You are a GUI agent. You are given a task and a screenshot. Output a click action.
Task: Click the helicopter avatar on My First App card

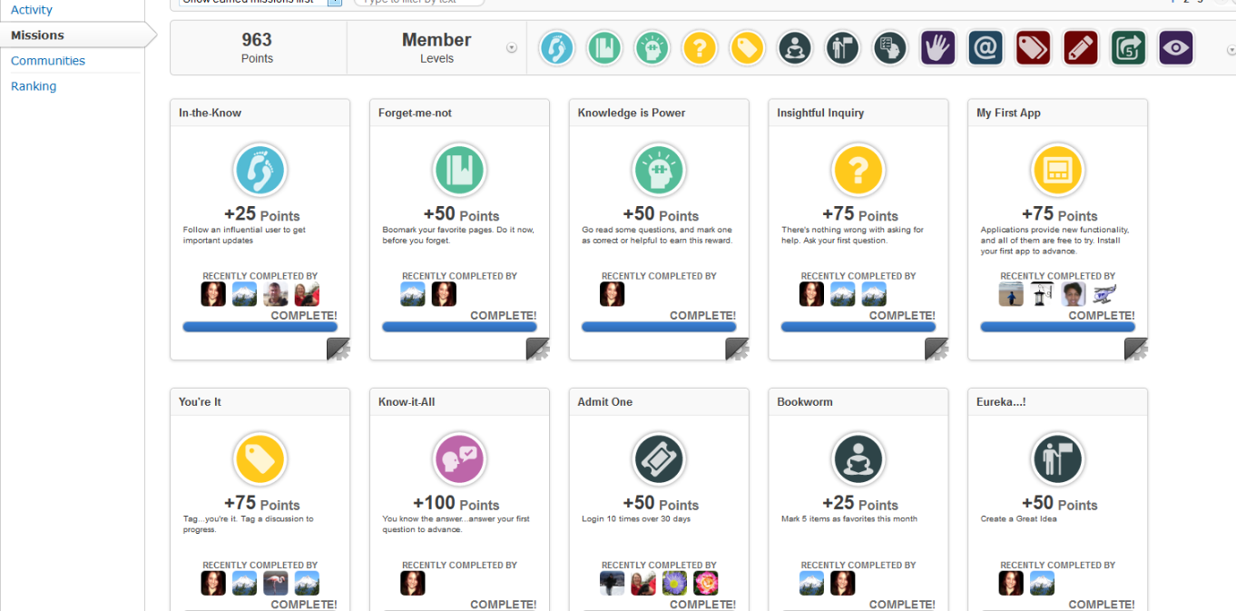[1104, 294]
